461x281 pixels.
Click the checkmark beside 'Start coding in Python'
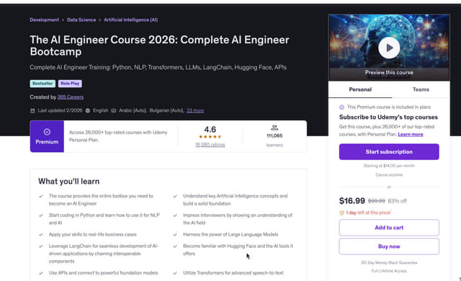41,215
